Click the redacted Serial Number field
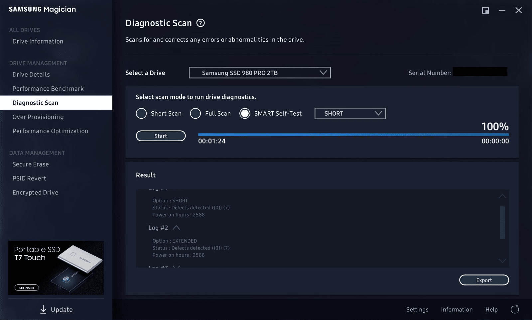This screenshot has height=320, width=532. click(x=480, y=72)
